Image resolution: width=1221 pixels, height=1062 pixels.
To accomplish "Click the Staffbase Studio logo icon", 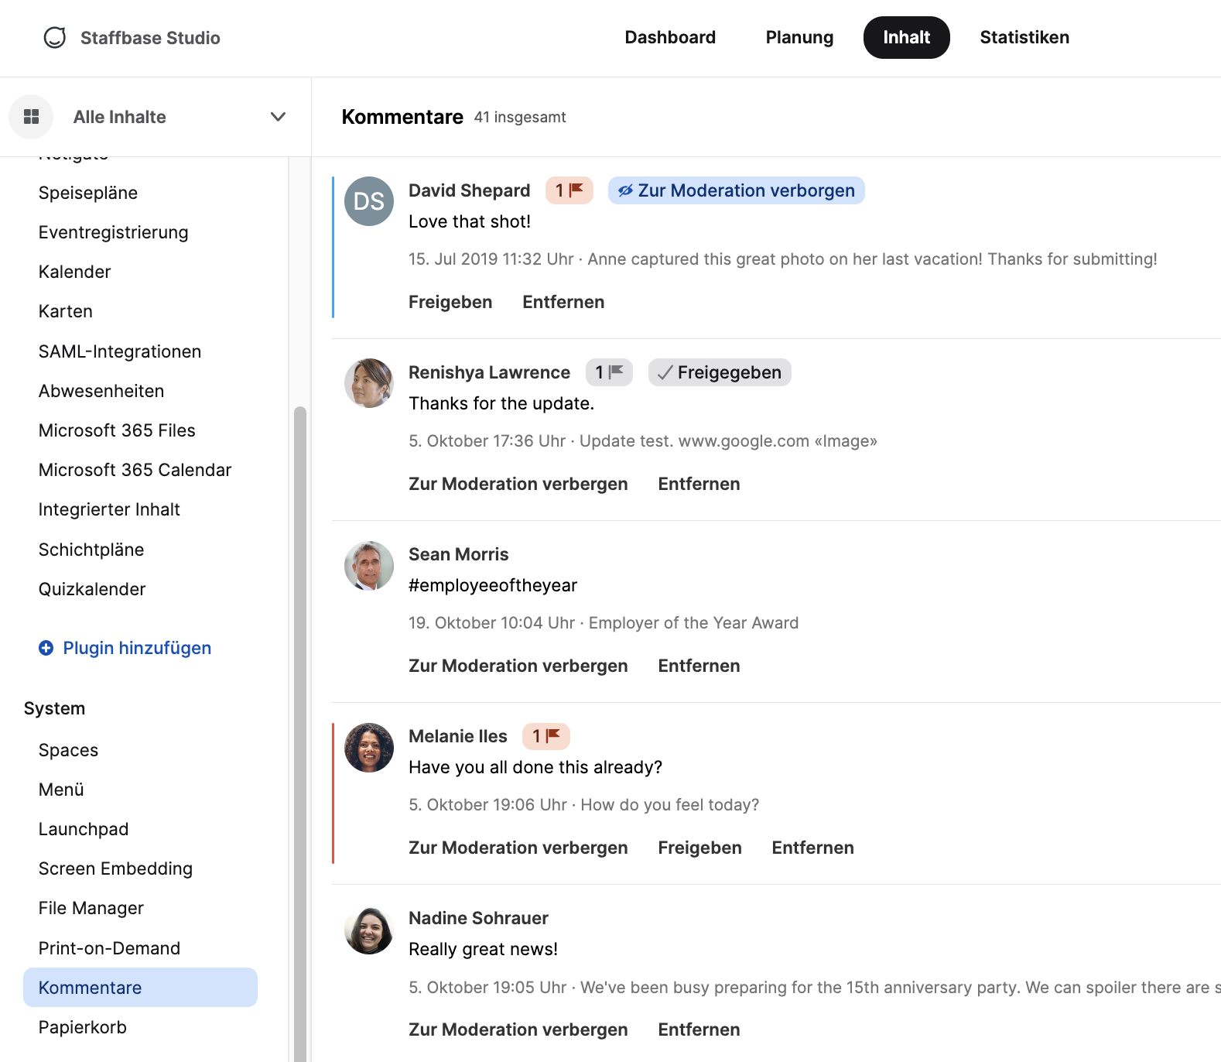I will point(55,37).
